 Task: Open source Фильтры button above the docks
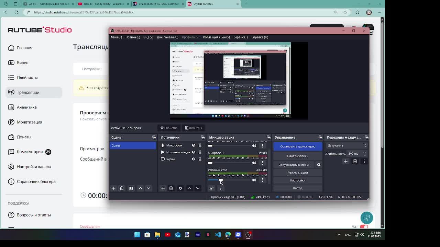pos(194,128)
